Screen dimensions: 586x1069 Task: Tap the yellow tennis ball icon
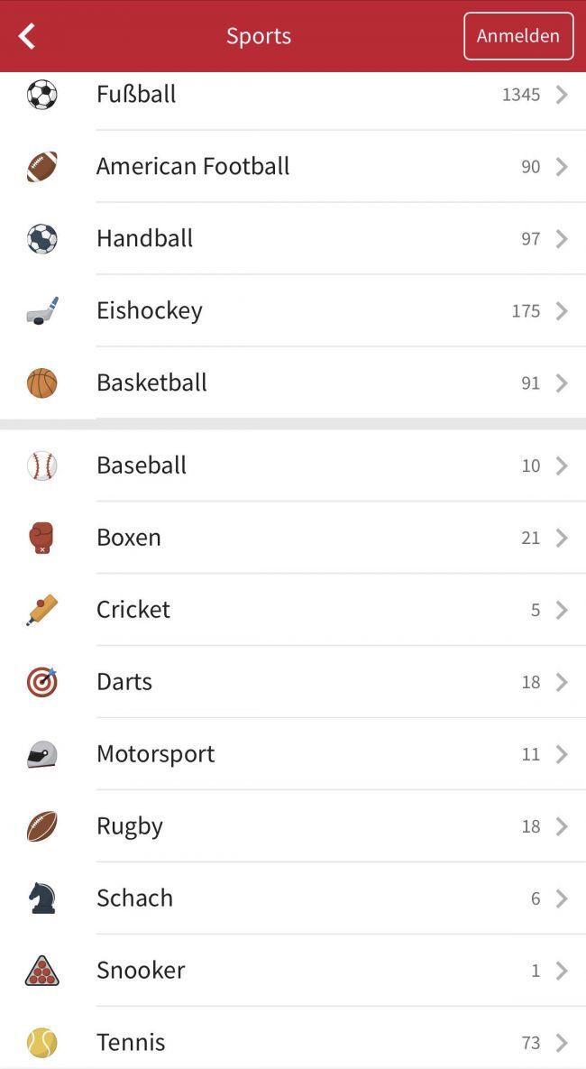click(x=41, y=1043)
